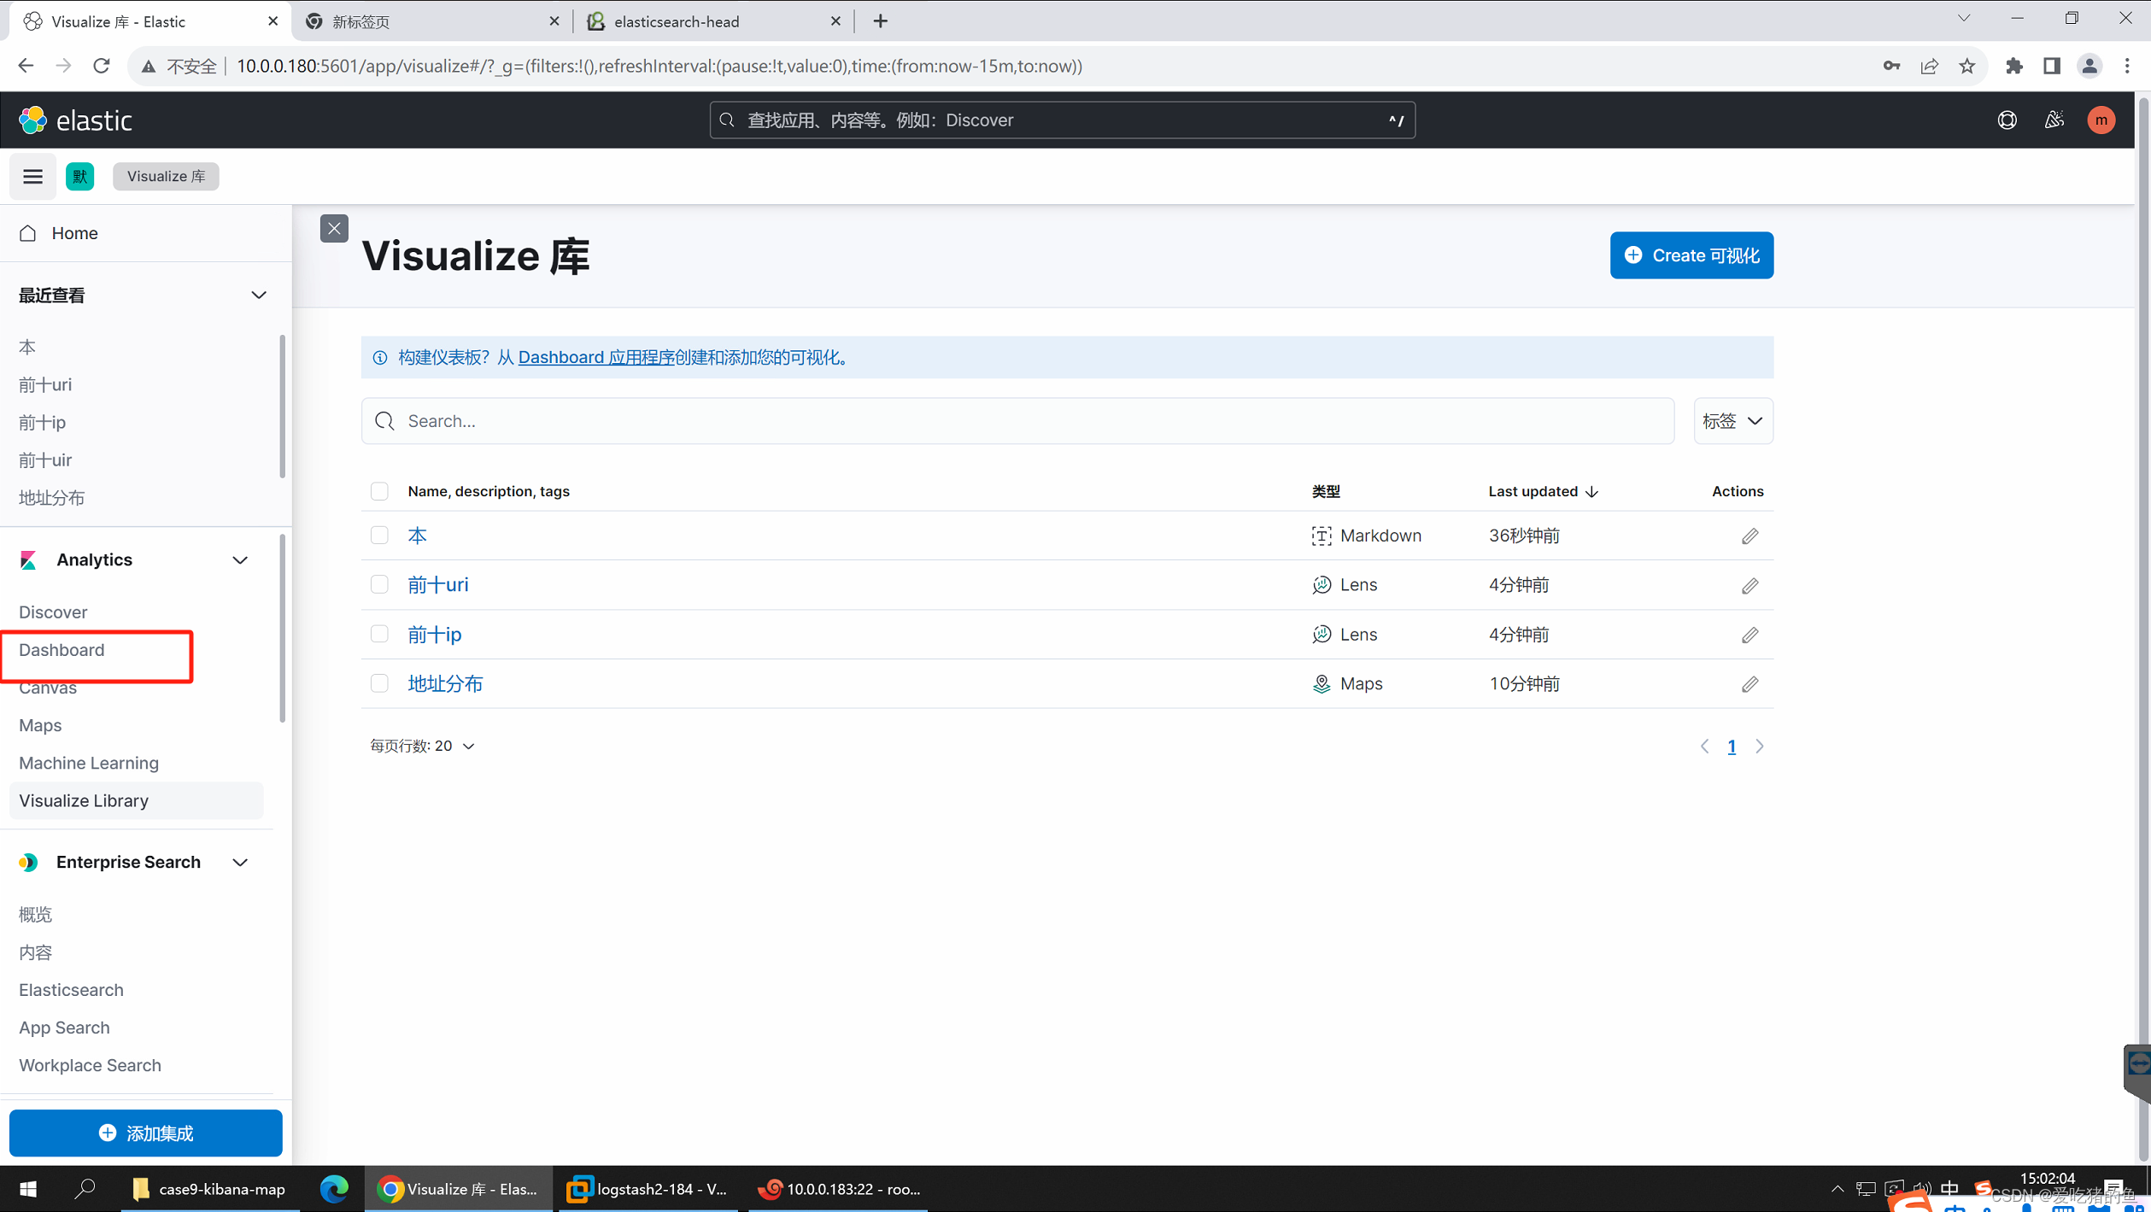2151x1212 pixels.
Task: Click the Visualize 库 breadcrumb
Action: (x=166, y=177)
